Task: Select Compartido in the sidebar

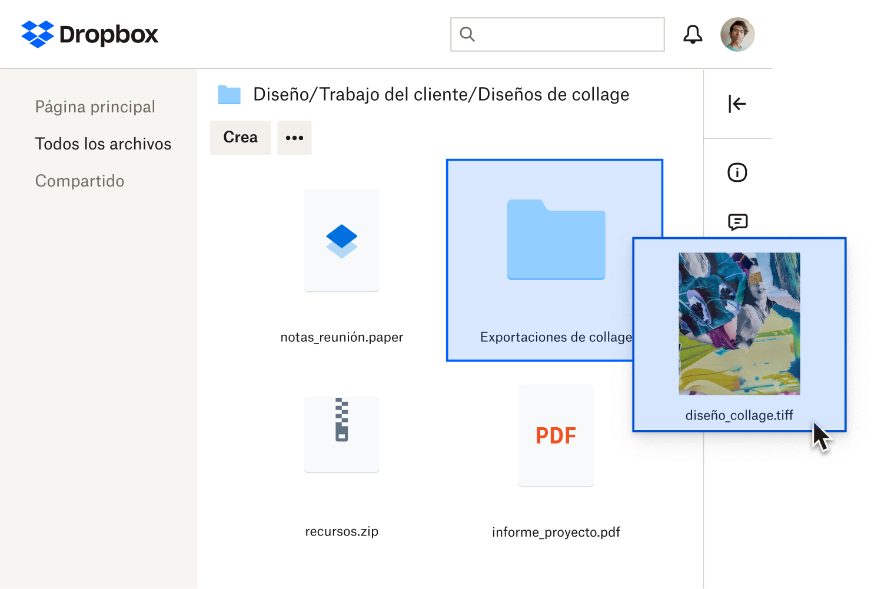Action: [x=79, y=181]
